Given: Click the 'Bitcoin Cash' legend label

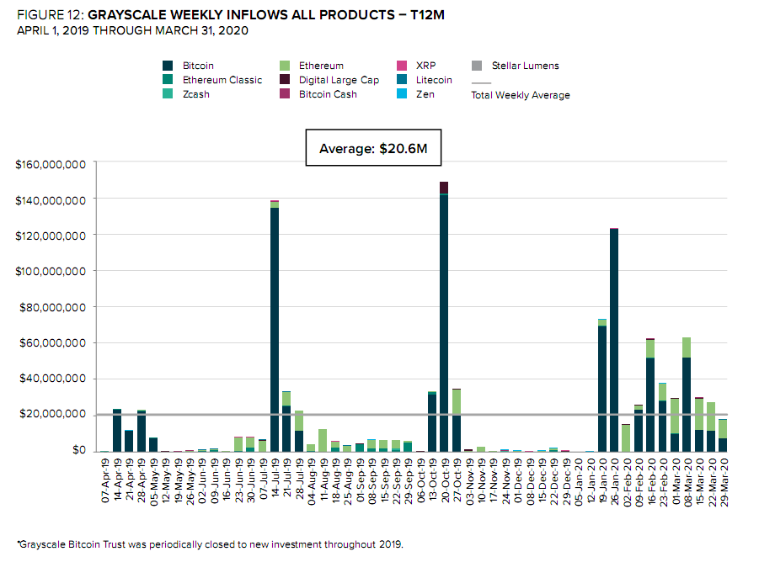Looking at the screenshot, I should click(x=328, y=94).
